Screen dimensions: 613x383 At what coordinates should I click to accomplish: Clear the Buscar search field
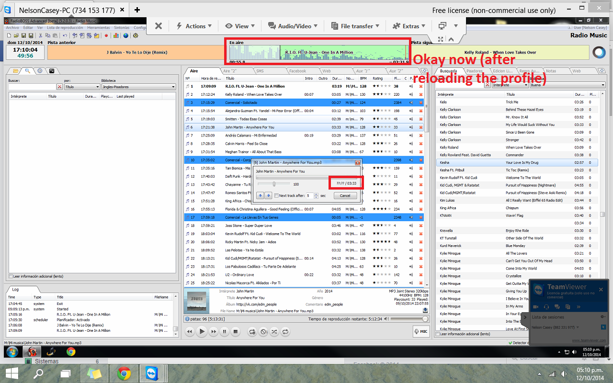click(60, 87)
